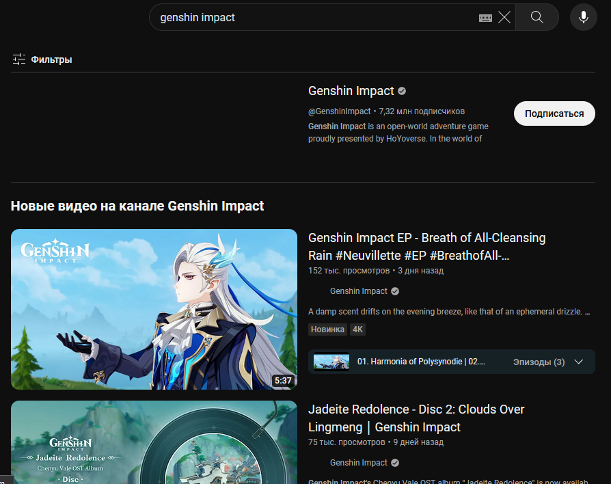Click '152 тыс. просмотров' metadata

pos(349,271)
